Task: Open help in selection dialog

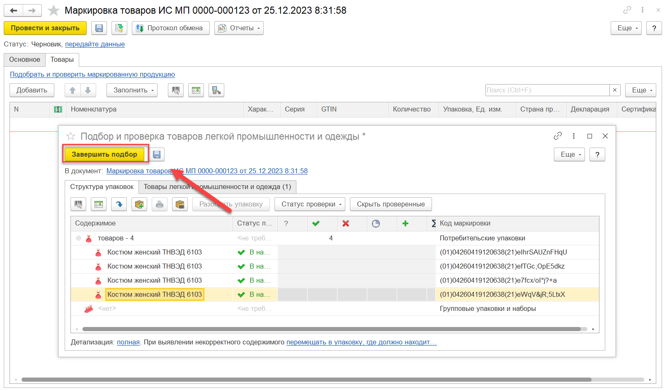Action: pyautogui.click(x=597, y=155)
